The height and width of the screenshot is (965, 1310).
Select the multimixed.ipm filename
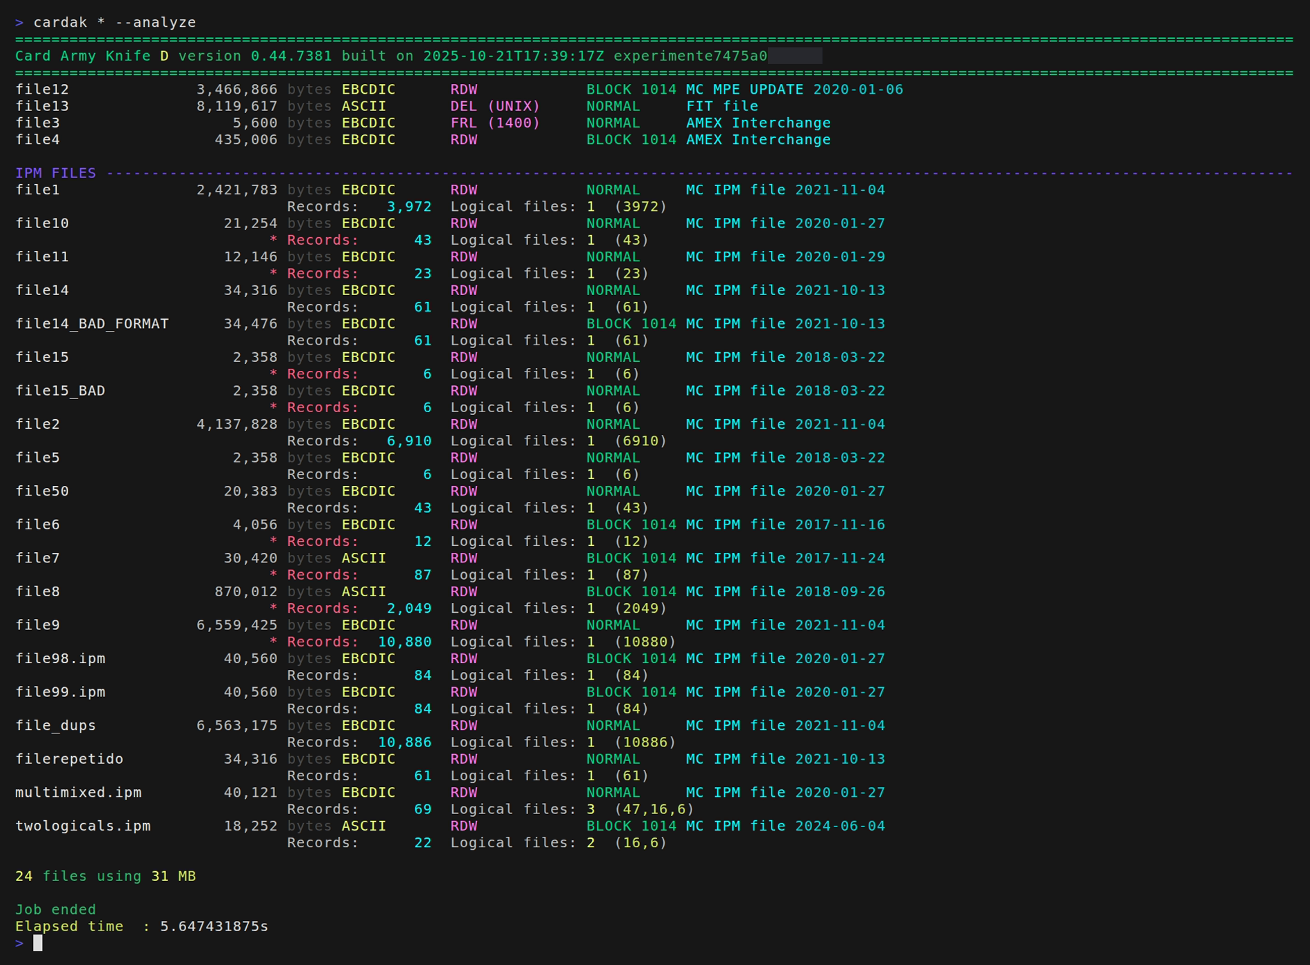pos(78,792)
